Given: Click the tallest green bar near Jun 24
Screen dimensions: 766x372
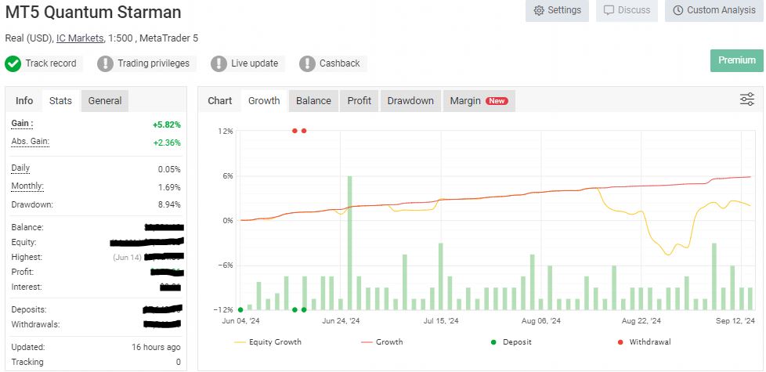Looking at the screenshot, I should pos(350,243).
